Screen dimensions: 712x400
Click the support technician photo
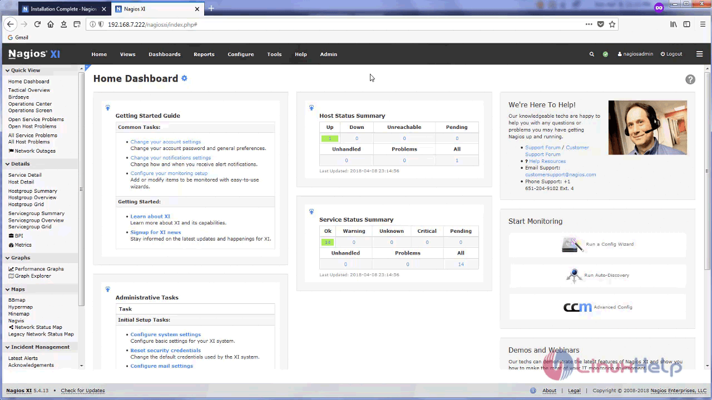tap(647, 128)
